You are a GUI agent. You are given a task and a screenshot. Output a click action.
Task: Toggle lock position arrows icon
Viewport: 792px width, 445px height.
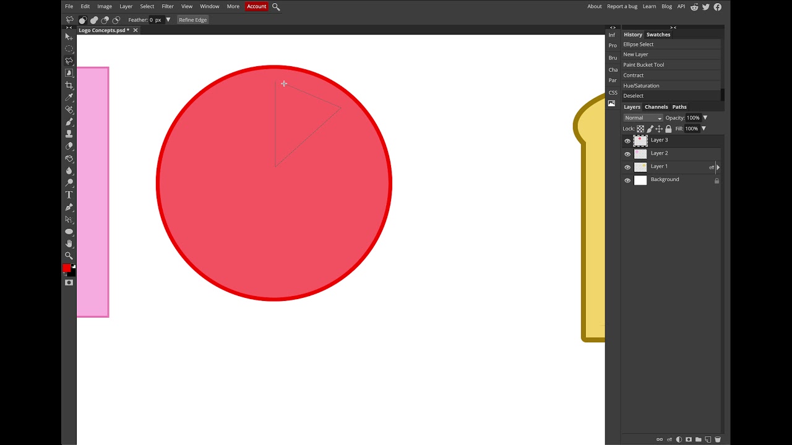[x=659, y=129]
